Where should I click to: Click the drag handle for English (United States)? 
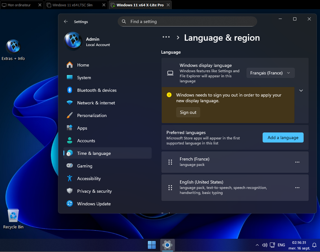pos(170,188)
